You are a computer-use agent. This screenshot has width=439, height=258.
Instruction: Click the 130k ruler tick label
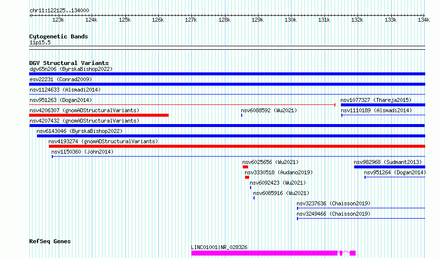[291, 20]
